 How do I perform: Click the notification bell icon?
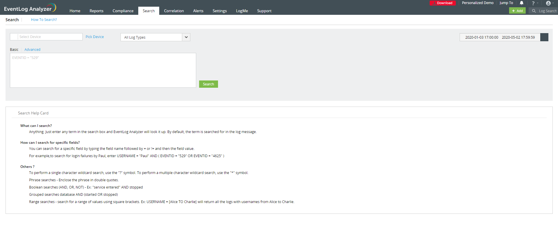click(x=522, y=3)
